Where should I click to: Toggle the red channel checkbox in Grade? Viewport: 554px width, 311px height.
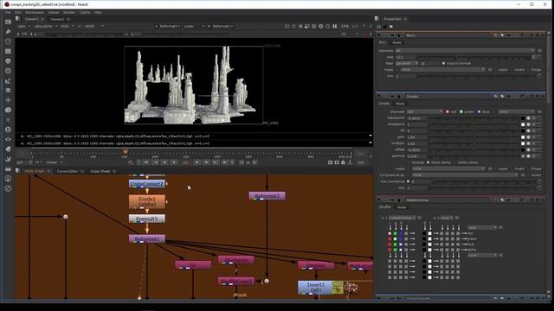coord(448,111)
